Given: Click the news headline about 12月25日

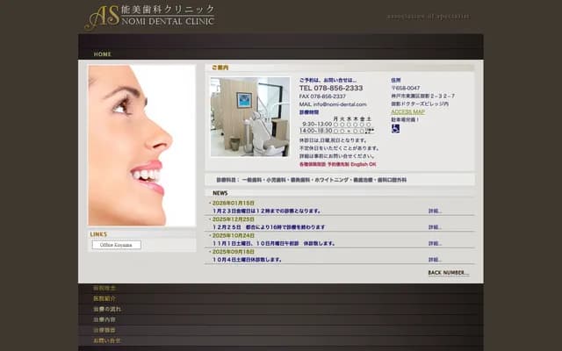Looking at the screenshot, I should [x=269, y=227].
